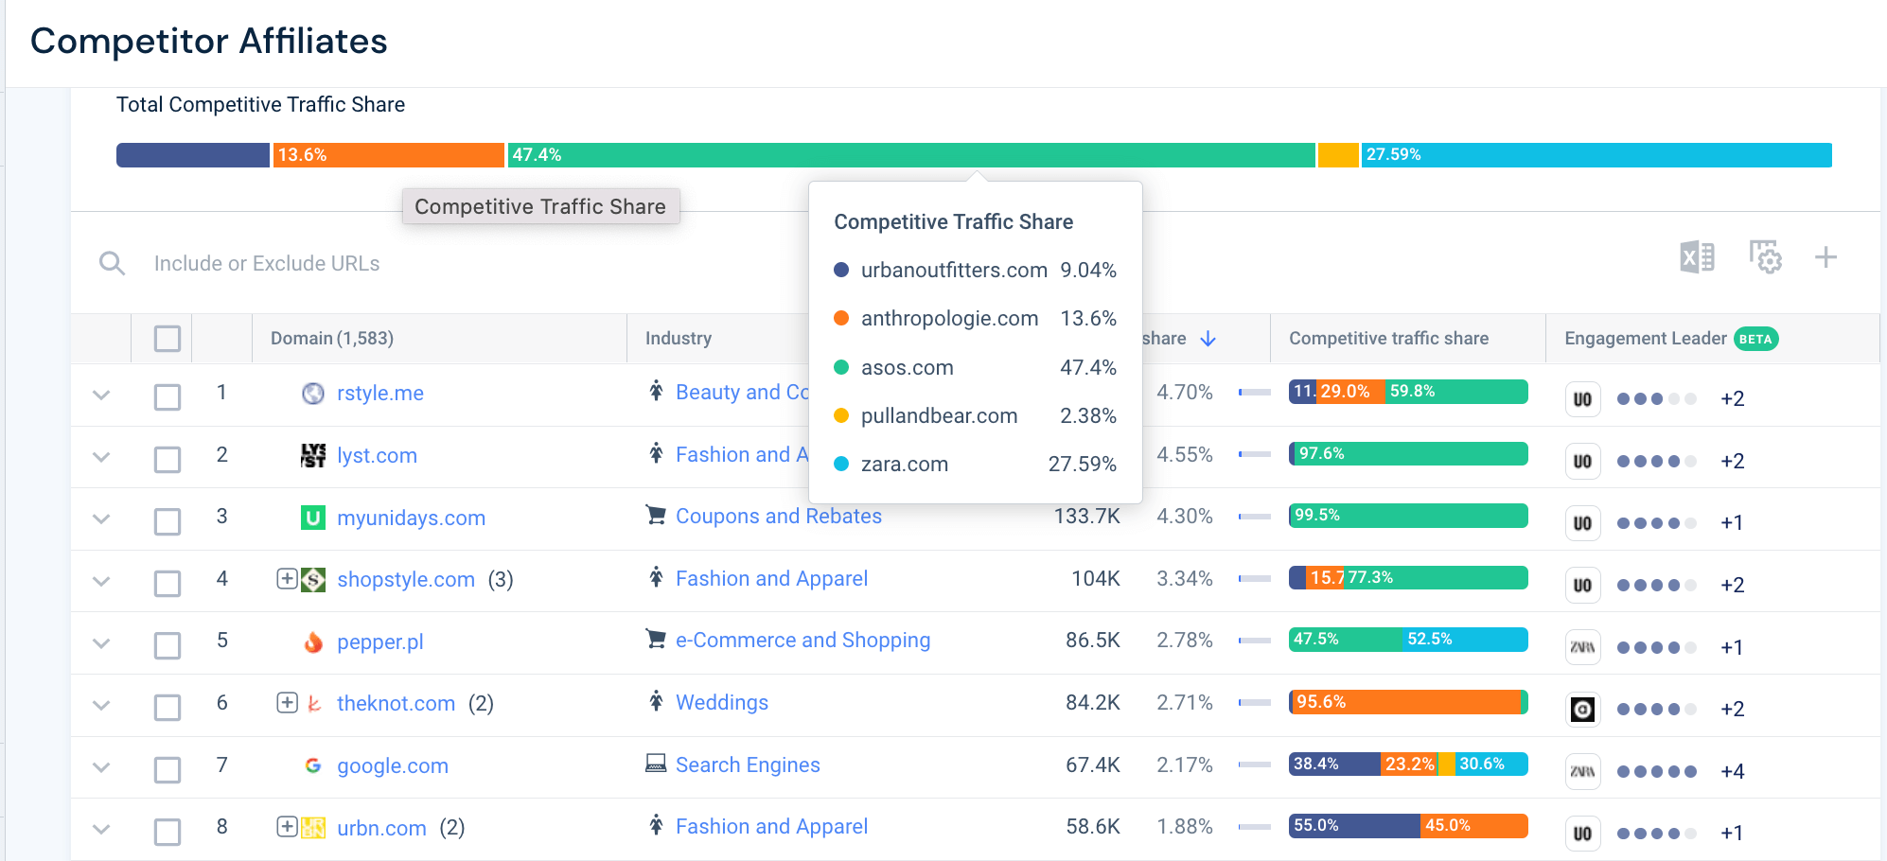Expand the rstyle.me row chevron

coord(101,395)
